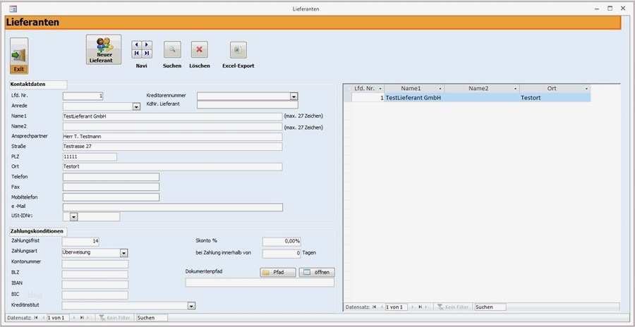Click the Ansprechpartner field

(173, 137)
